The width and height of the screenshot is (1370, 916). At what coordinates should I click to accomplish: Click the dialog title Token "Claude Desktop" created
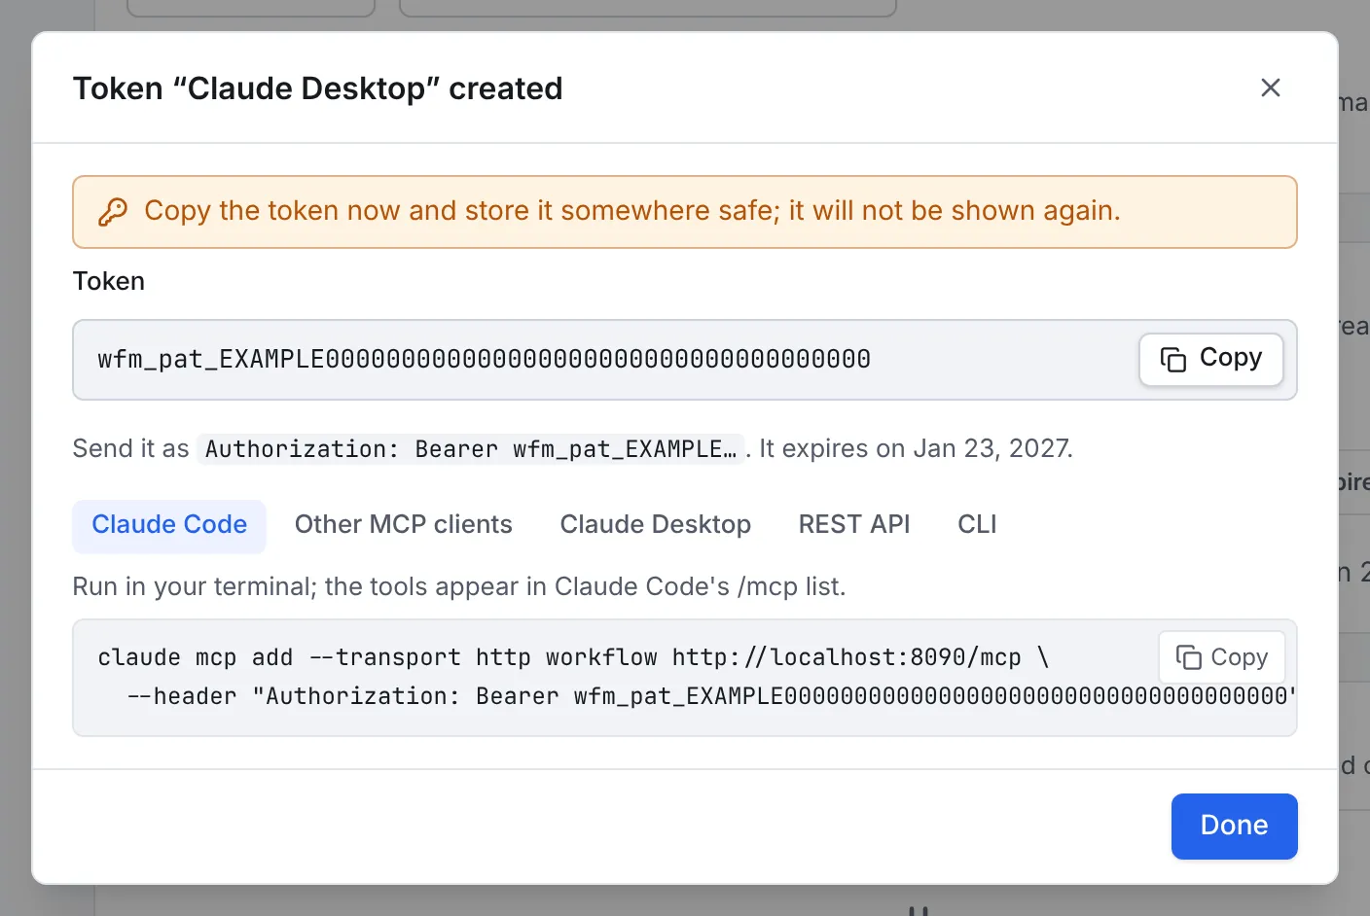pos(318,88)
